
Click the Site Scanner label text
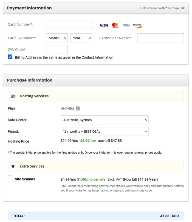pyautogui.click(x=25, y=179)
